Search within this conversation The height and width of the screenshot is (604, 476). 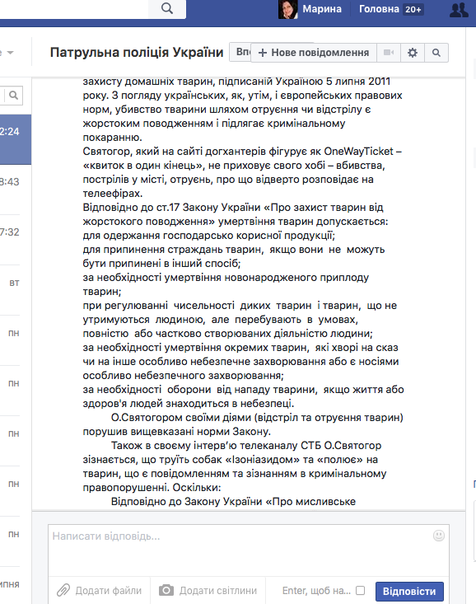click(x=436, y=53)
